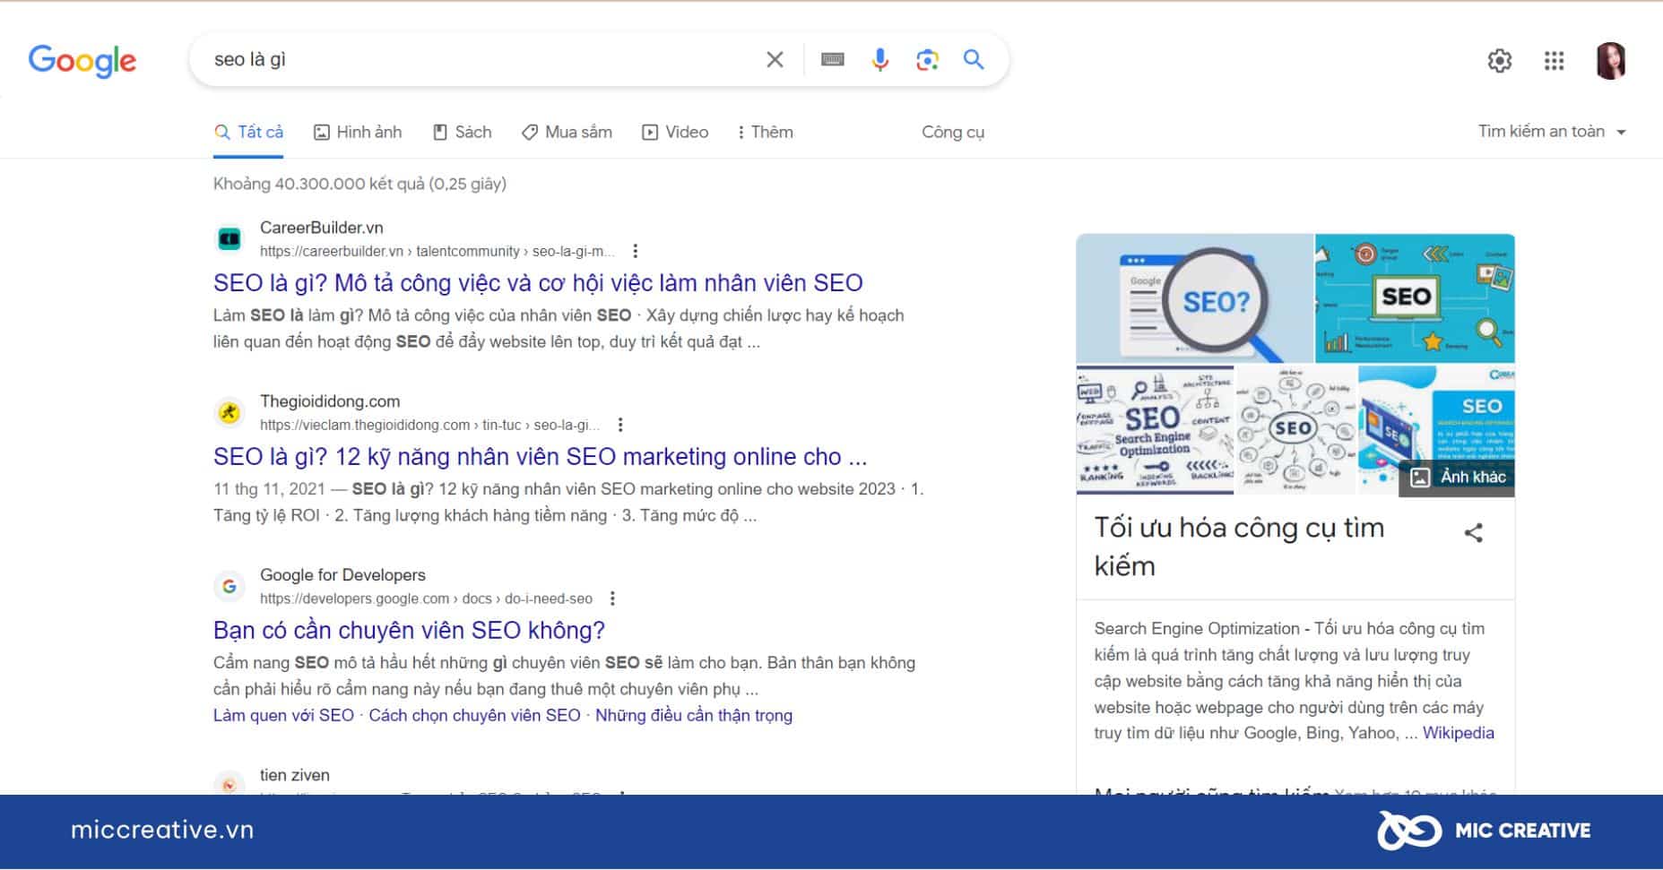
Task: Open options menu for Google Developers result
Action: [612, 599]
